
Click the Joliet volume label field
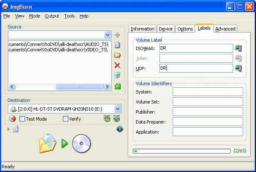pos(196,58)
